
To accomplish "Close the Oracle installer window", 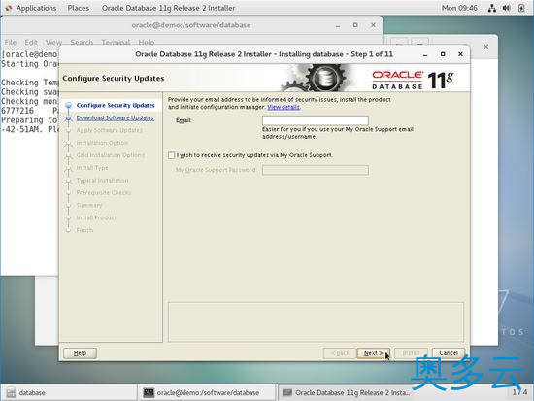I will coord(460,54).
